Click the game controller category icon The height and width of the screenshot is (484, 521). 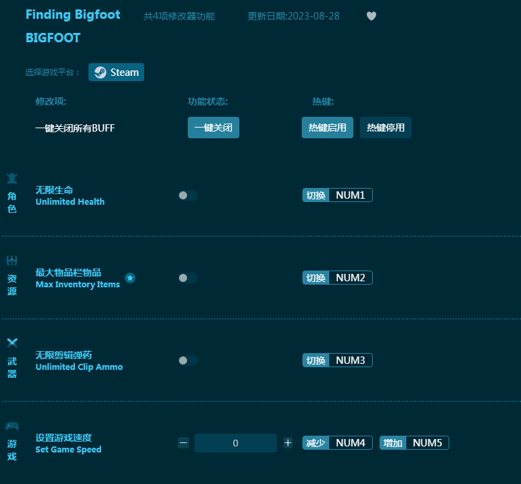[x=12, y=426]
